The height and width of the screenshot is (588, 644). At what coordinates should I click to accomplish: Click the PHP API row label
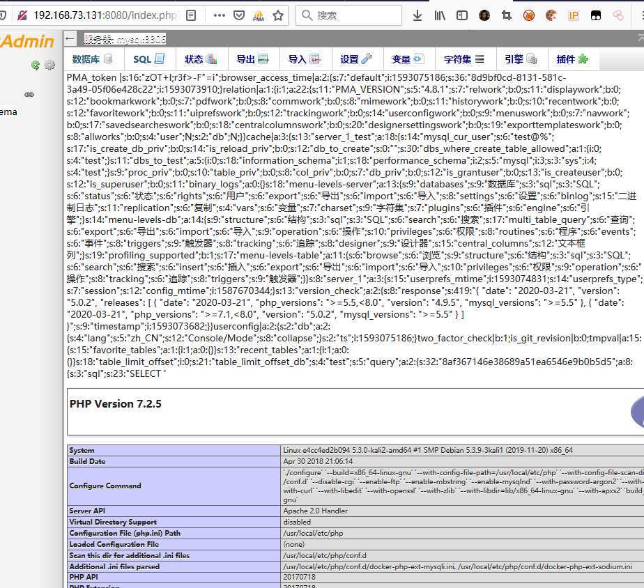[x=84, y=577]
